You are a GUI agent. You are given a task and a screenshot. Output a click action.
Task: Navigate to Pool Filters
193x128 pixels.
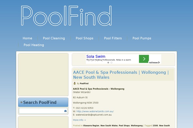[113, 38]
